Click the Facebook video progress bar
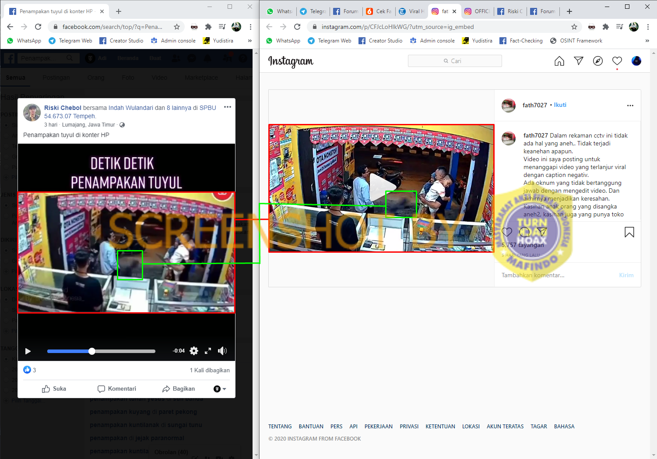657x459 pixels. [101, 351]
